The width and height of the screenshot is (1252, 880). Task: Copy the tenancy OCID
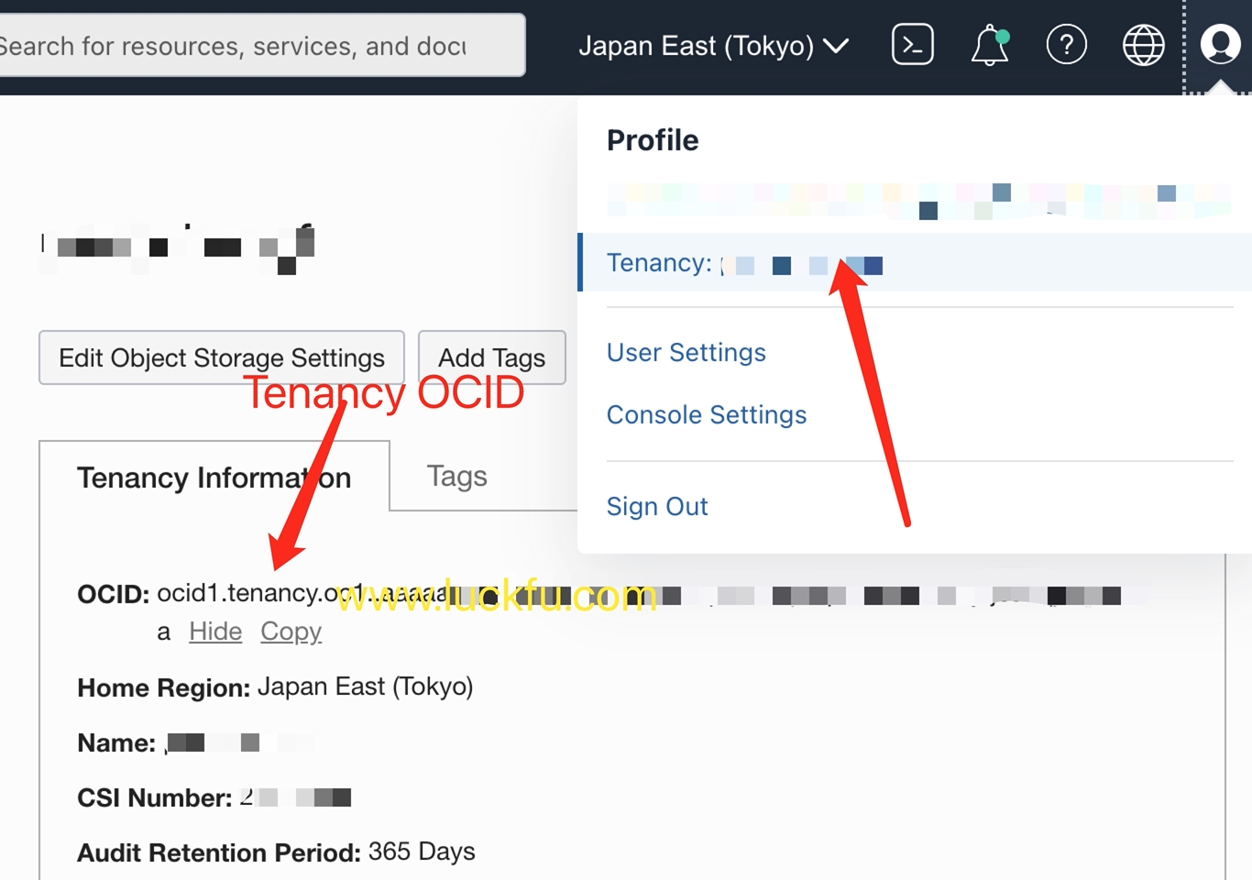coord(291,632)
